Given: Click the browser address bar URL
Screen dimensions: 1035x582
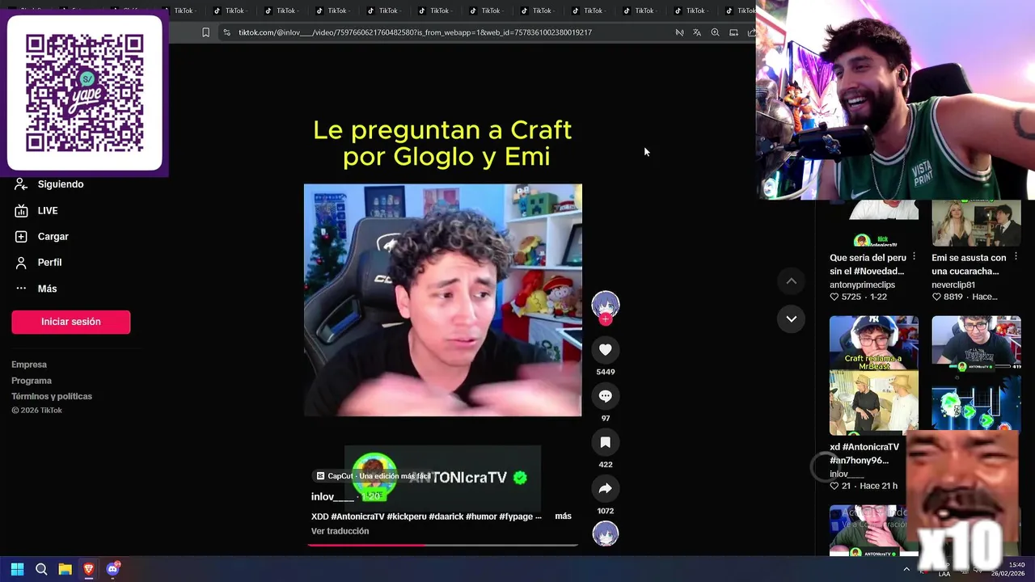Looking at the screenshot, I should 415,32.
